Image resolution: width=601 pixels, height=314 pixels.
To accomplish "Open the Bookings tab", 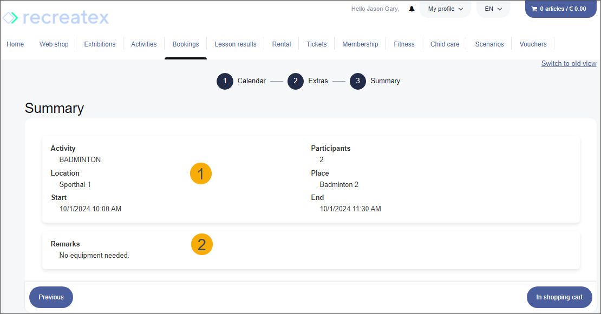I will [186, 44].
